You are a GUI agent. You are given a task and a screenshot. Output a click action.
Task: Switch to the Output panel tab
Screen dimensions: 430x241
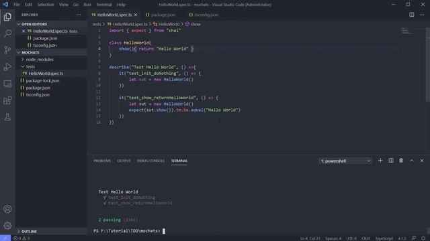tap(124, 161)
